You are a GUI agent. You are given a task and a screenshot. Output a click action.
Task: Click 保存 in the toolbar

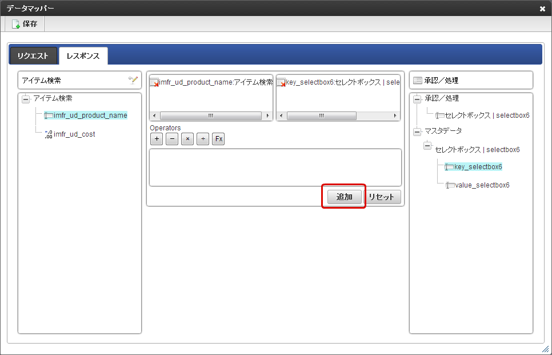(x=25, y=24)
